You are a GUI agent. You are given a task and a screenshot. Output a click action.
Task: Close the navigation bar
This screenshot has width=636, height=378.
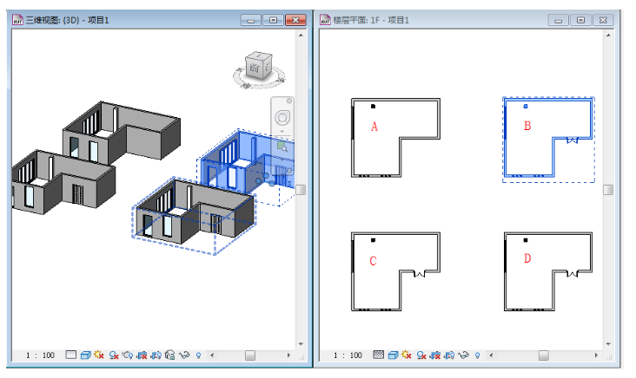289,101
